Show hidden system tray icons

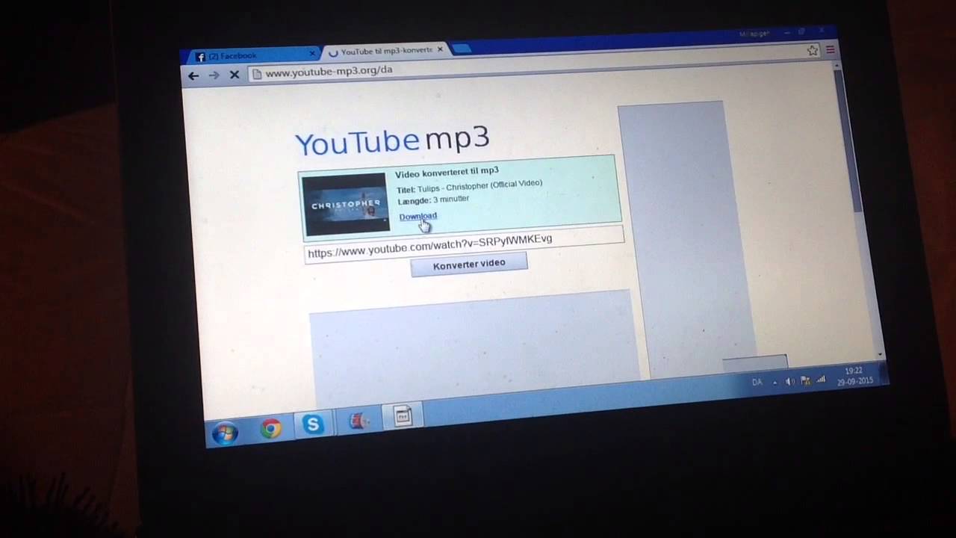coord(775,383)
